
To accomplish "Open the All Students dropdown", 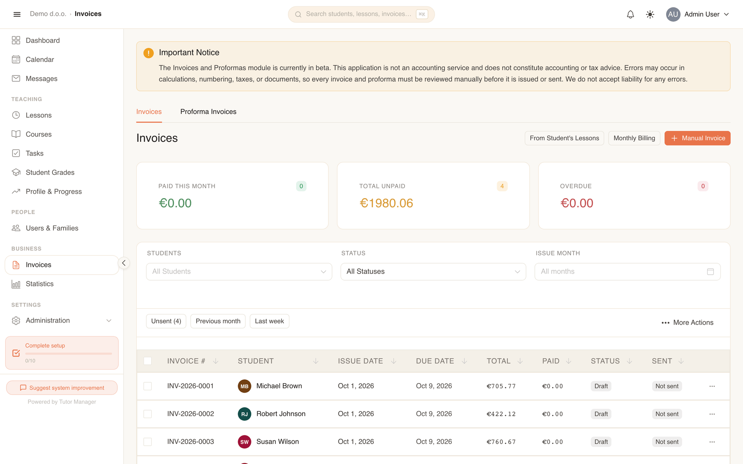I will [x=239, y=272].
